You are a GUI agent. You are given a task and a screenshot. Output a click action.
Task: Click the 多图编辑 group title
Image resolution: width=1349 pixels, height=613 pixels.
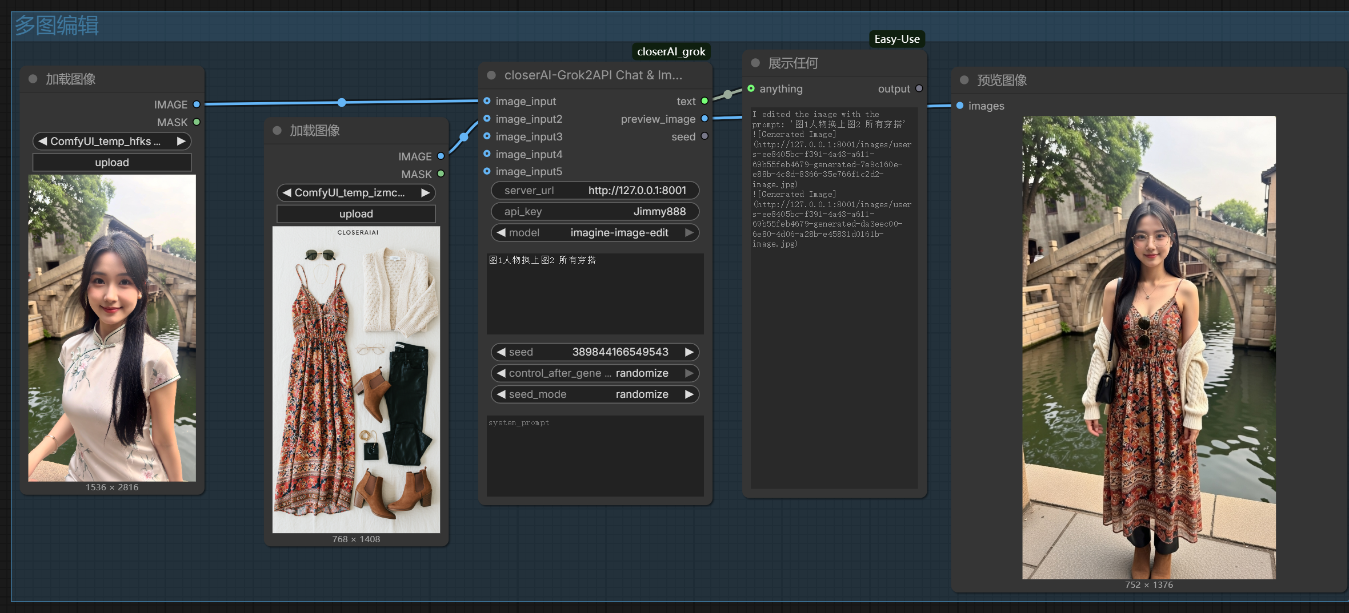coord(57,26)
